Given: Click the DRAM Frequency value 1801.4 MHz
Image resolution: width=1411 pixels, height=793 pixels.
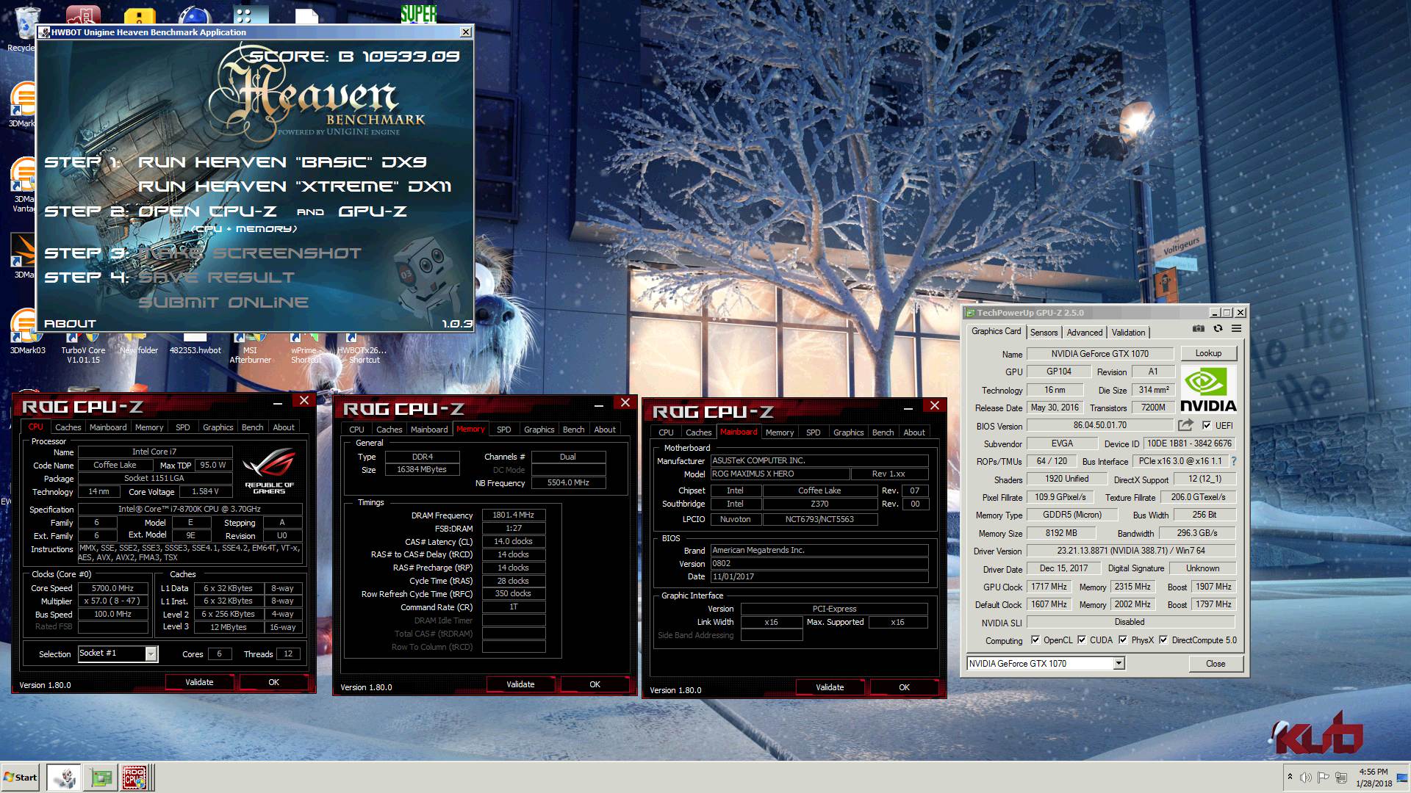Looking at the screenshot, I should pos(513,515).
